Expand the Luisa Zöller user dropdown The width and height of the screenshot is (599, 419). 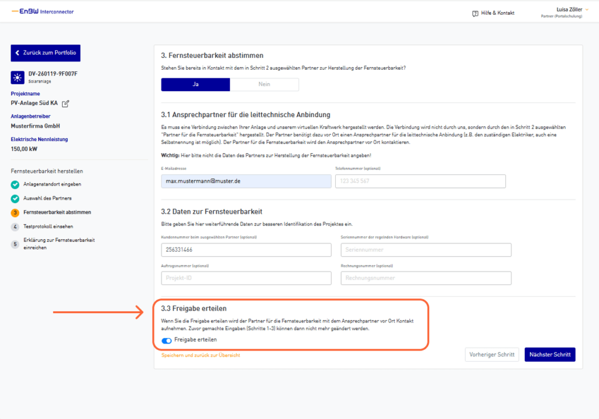pos(586,9)
